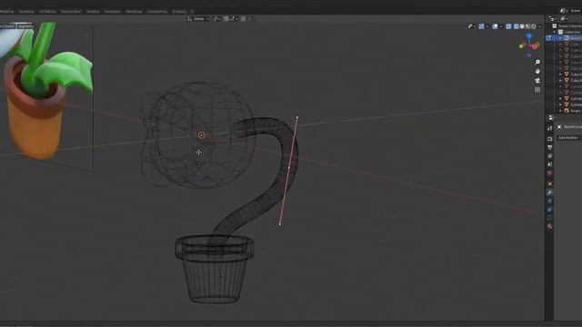Viewport: 582px width, 327px height.
Task: Open the Tool properties tab
Action: coord(549,128)
